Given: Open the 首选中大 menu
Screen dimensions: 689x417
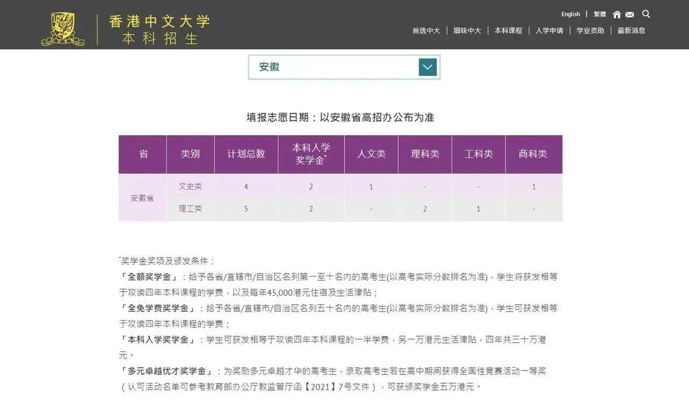Looking at the screenshot, I should (x=426, y=31).
